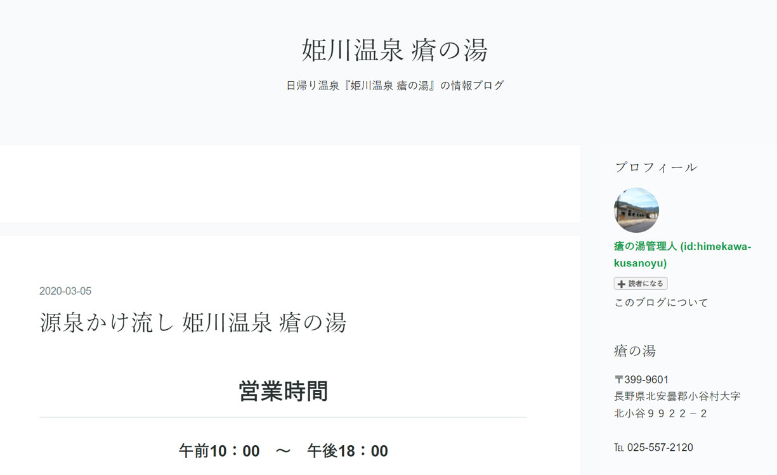This screenshot has height=475, width=777.
Task: Open the post dated 2020-03-05
Action: (x=65, y=291)
